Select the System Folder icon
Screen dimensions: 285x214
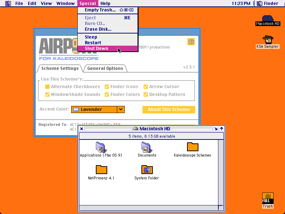tap(147, 169)
